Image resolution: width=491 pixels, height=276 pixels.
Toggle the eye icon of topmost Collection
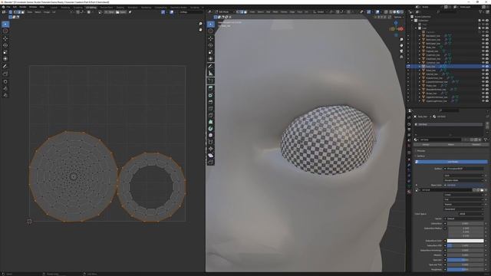[483, 21]
